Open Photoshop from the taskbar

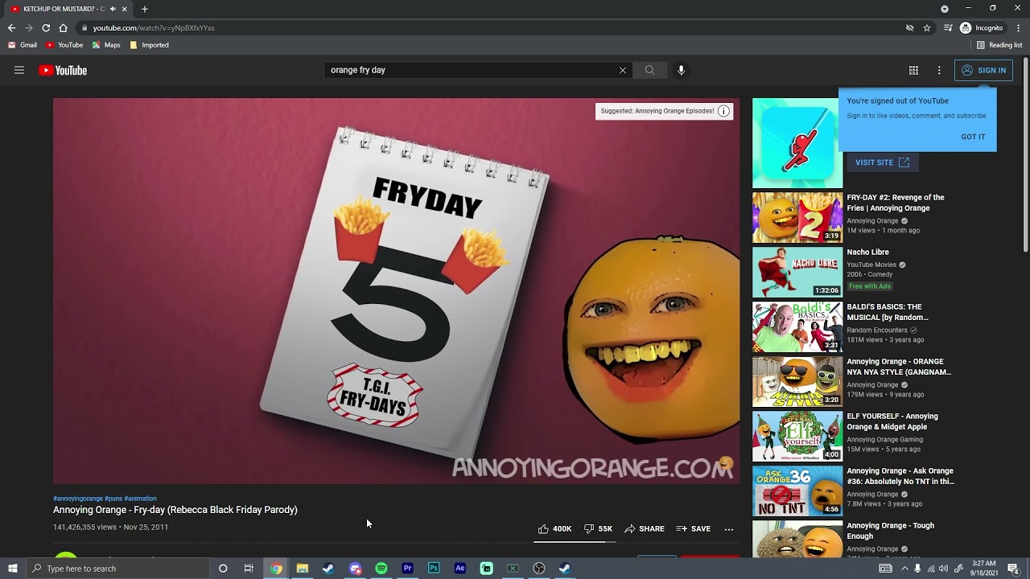tap(434, 569)
